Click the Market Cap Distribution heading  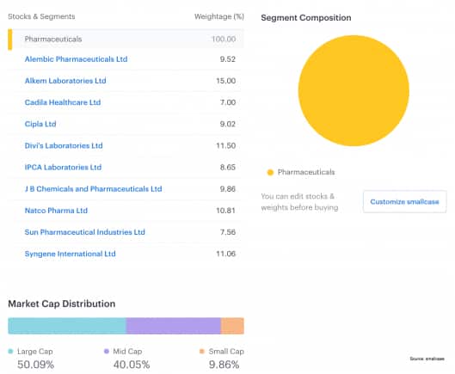click(x=62, y=303)
